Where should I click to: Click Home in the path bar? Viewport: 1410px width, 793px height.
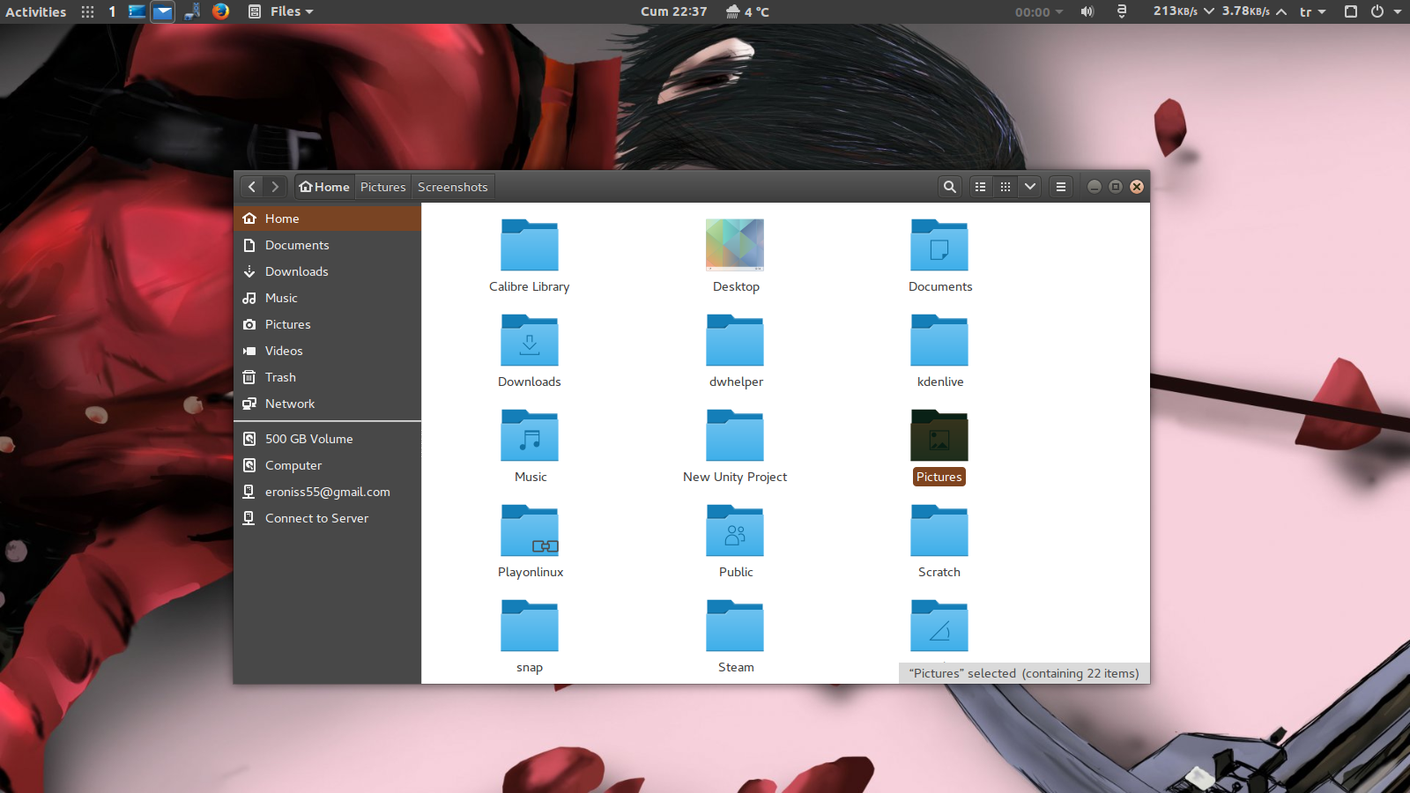324,187
